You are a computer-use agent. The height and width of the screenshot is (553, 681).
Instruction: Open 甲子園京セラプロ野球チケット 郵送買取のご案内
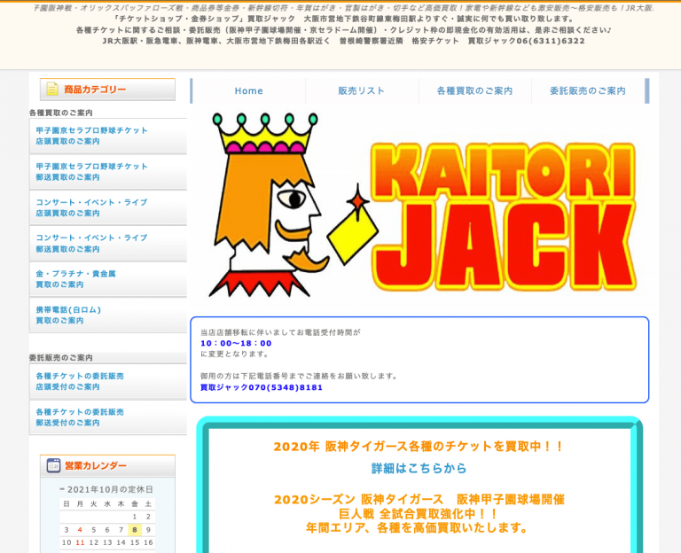(92, 172)
